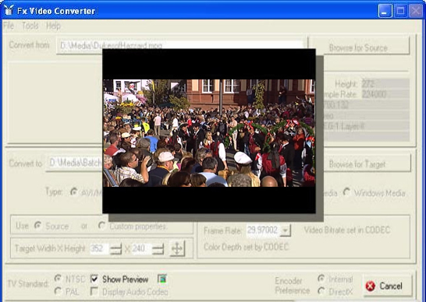The height and width of the screenshot is (302, 426).
Task: Click the target height value 240
Action: [x=141, y=248]
